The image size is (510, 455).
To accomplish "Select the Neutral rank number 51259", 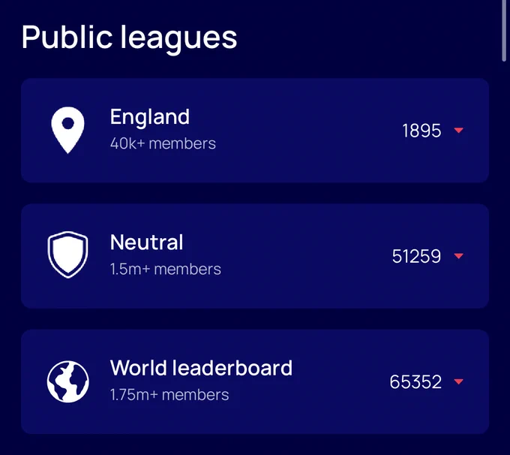I will (x=417, y=256).
